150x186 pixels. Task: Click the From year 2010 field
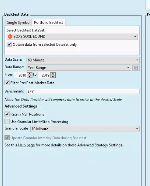(x=21, y=75)
